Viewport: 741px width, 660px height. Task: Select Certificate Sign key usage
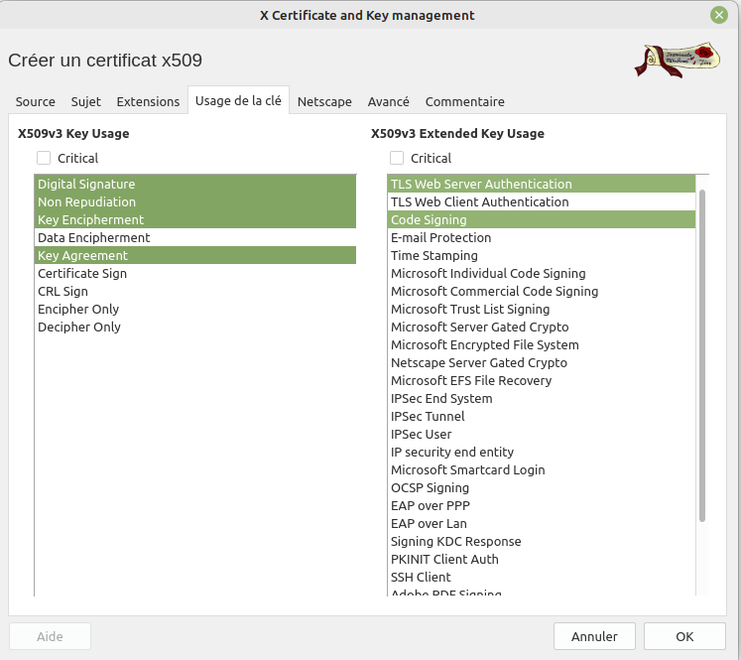pyautogui.click(x=82, y=273)
